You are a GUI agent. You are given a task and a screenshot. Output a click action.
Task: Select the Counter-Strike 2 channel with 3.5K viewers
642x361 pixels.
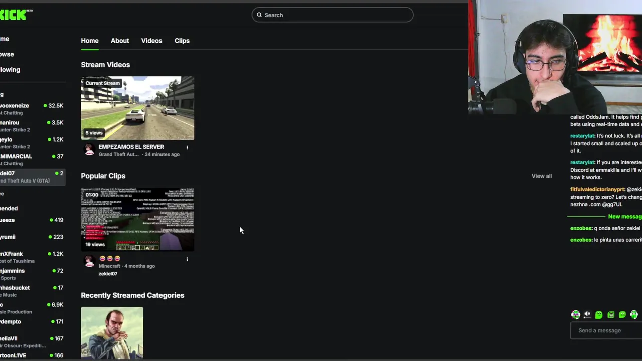click(x=32, y=126)
